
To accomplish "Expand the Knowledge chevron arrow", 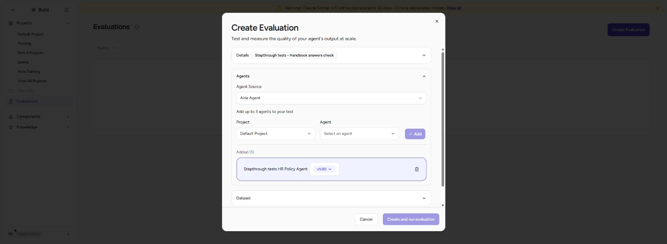I will coord(68,127).
